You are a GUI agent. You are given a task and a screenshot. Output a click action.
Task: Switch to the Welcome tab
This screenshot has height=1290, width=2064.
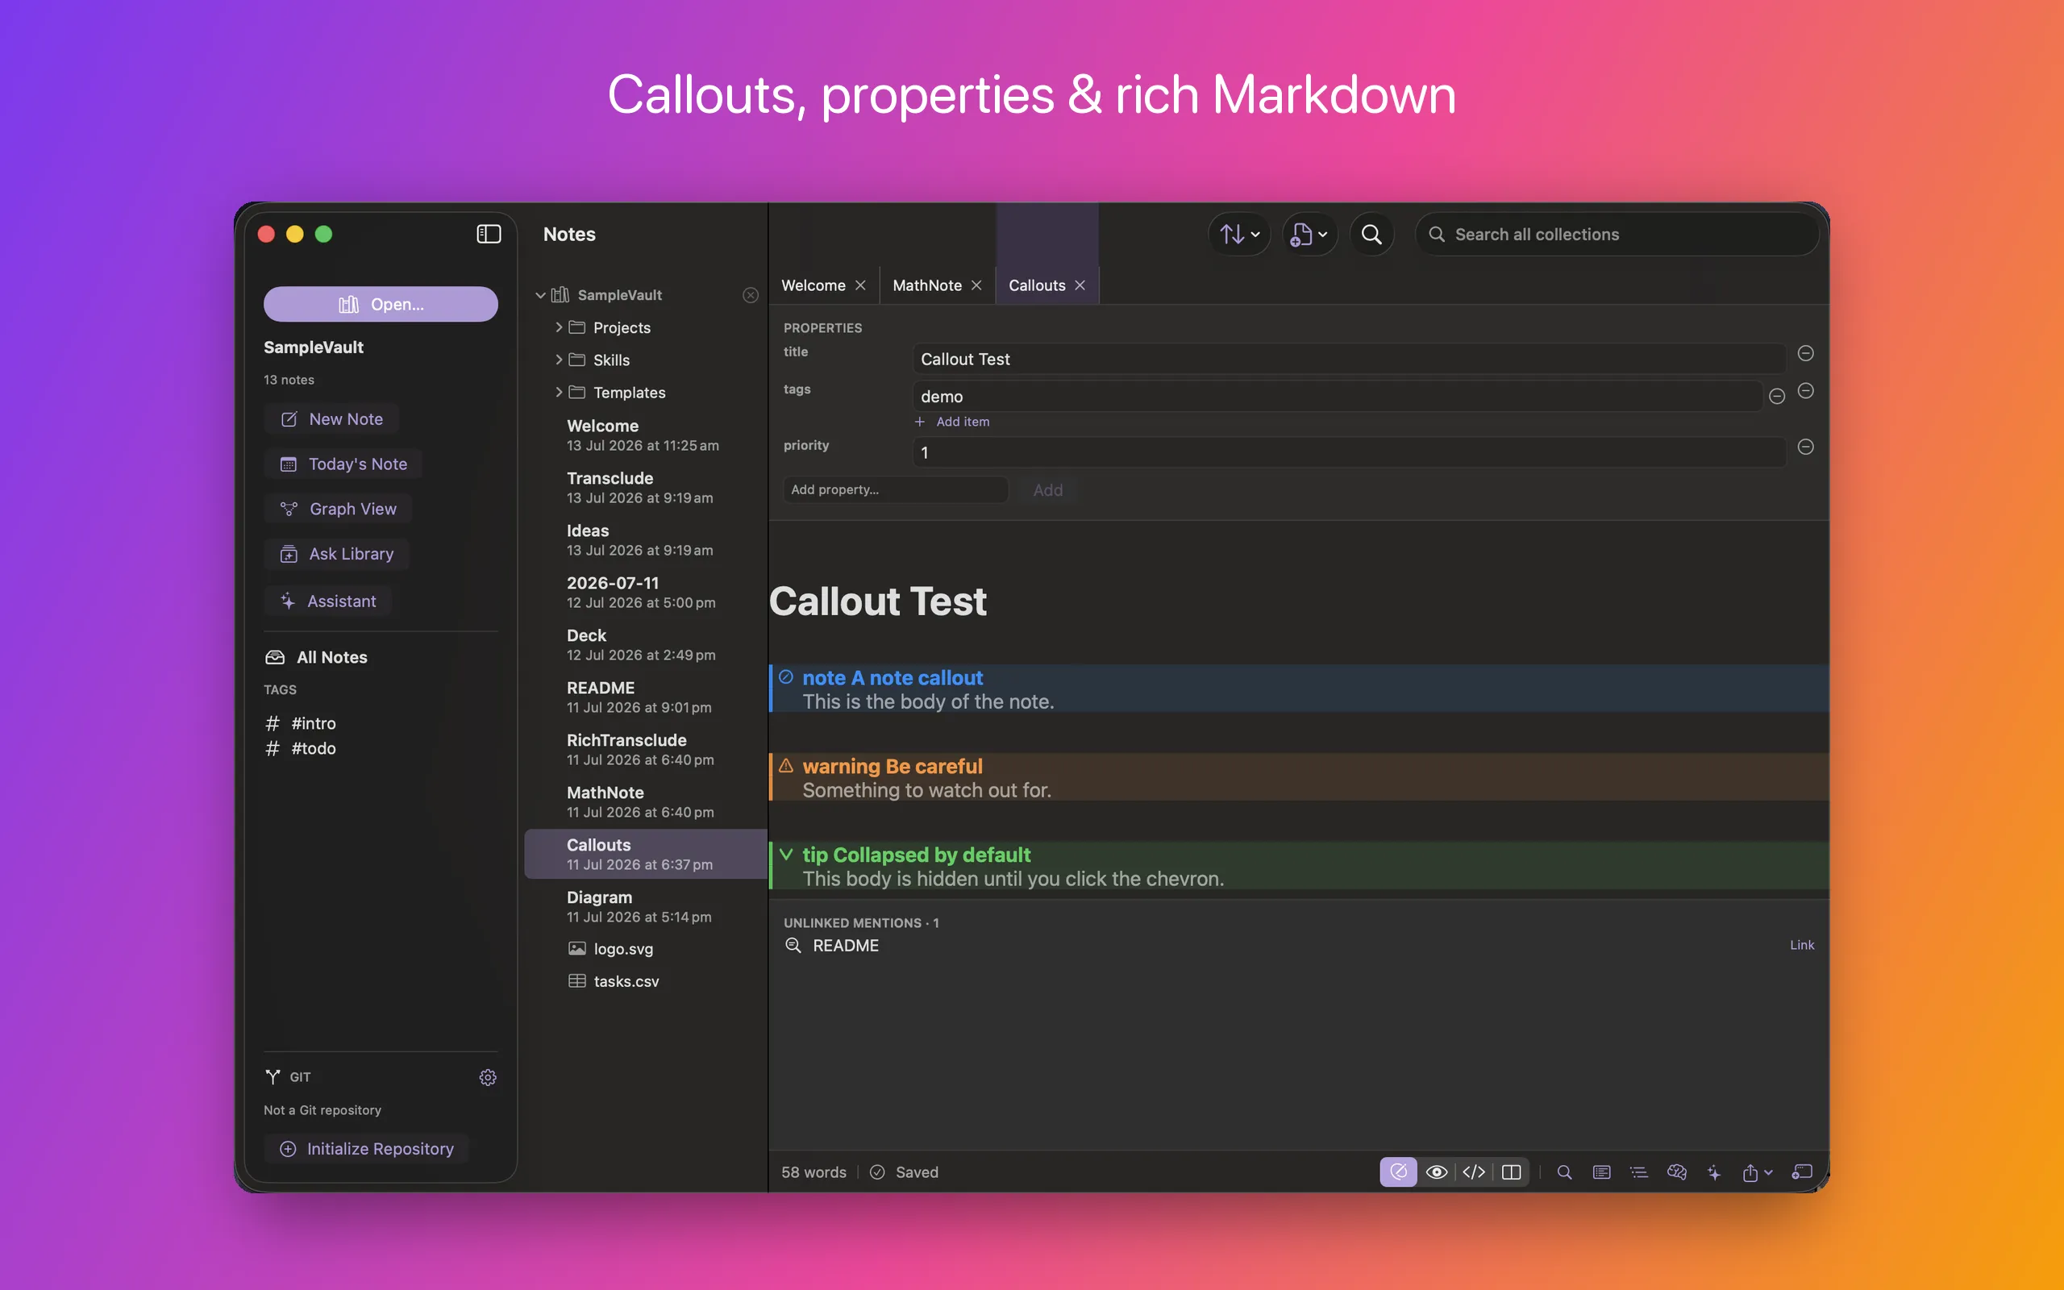813,285
